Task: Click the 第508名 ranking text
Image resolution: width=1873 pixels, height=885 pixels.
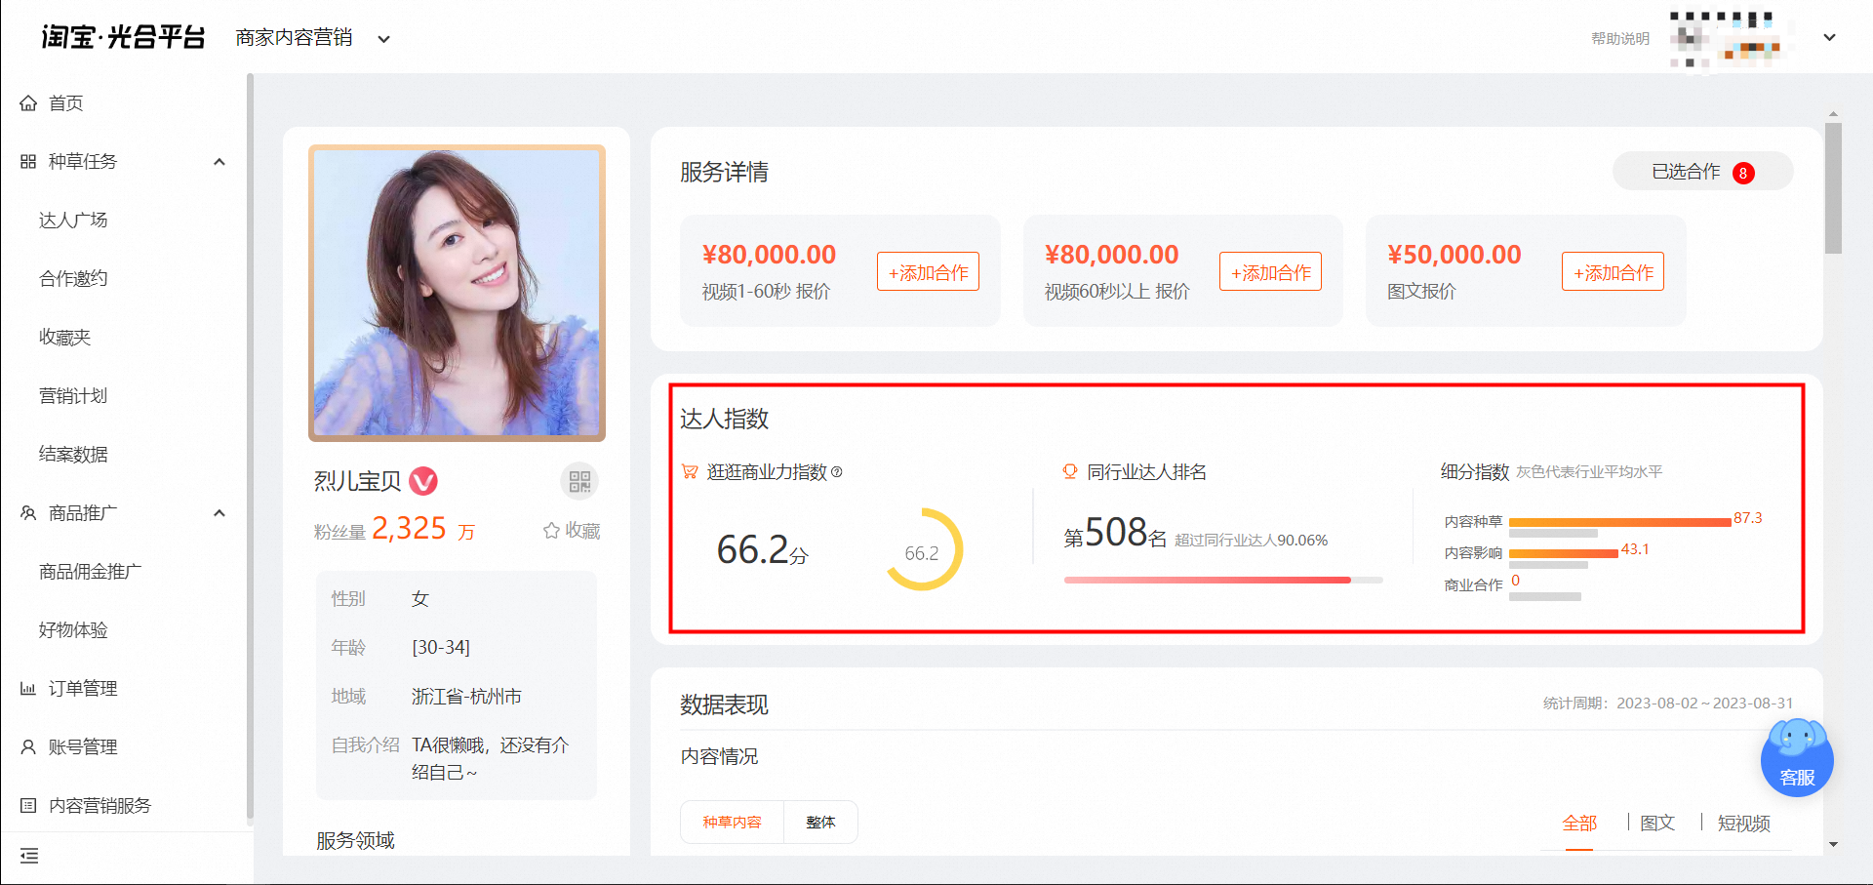Action: tap(1115, 534)
